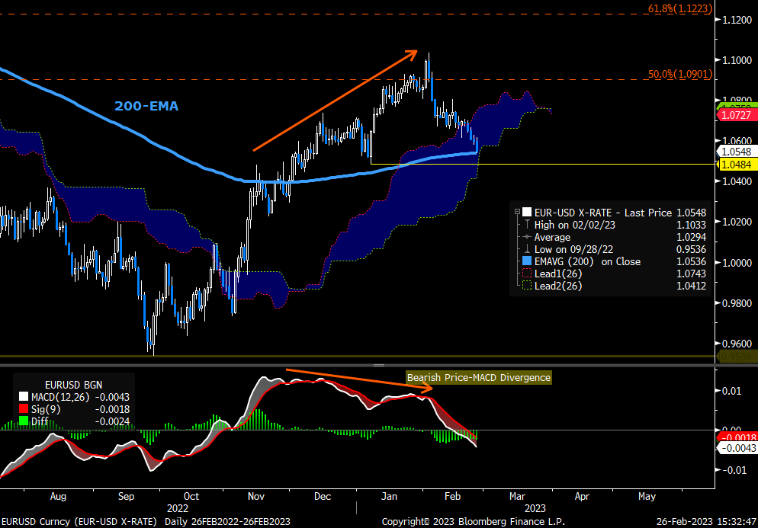Click the white 1.0548 last price tag
The height and width of the screenshot is (528, 758).
click(x=735, y=152)
